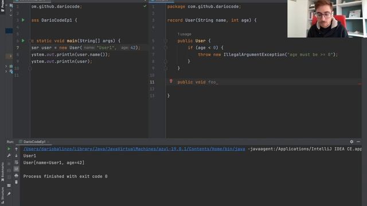The image size is (367, 206).
Task: Open the Bookmarks tool window
Action: pyautogui.click(x=2, y=172)
